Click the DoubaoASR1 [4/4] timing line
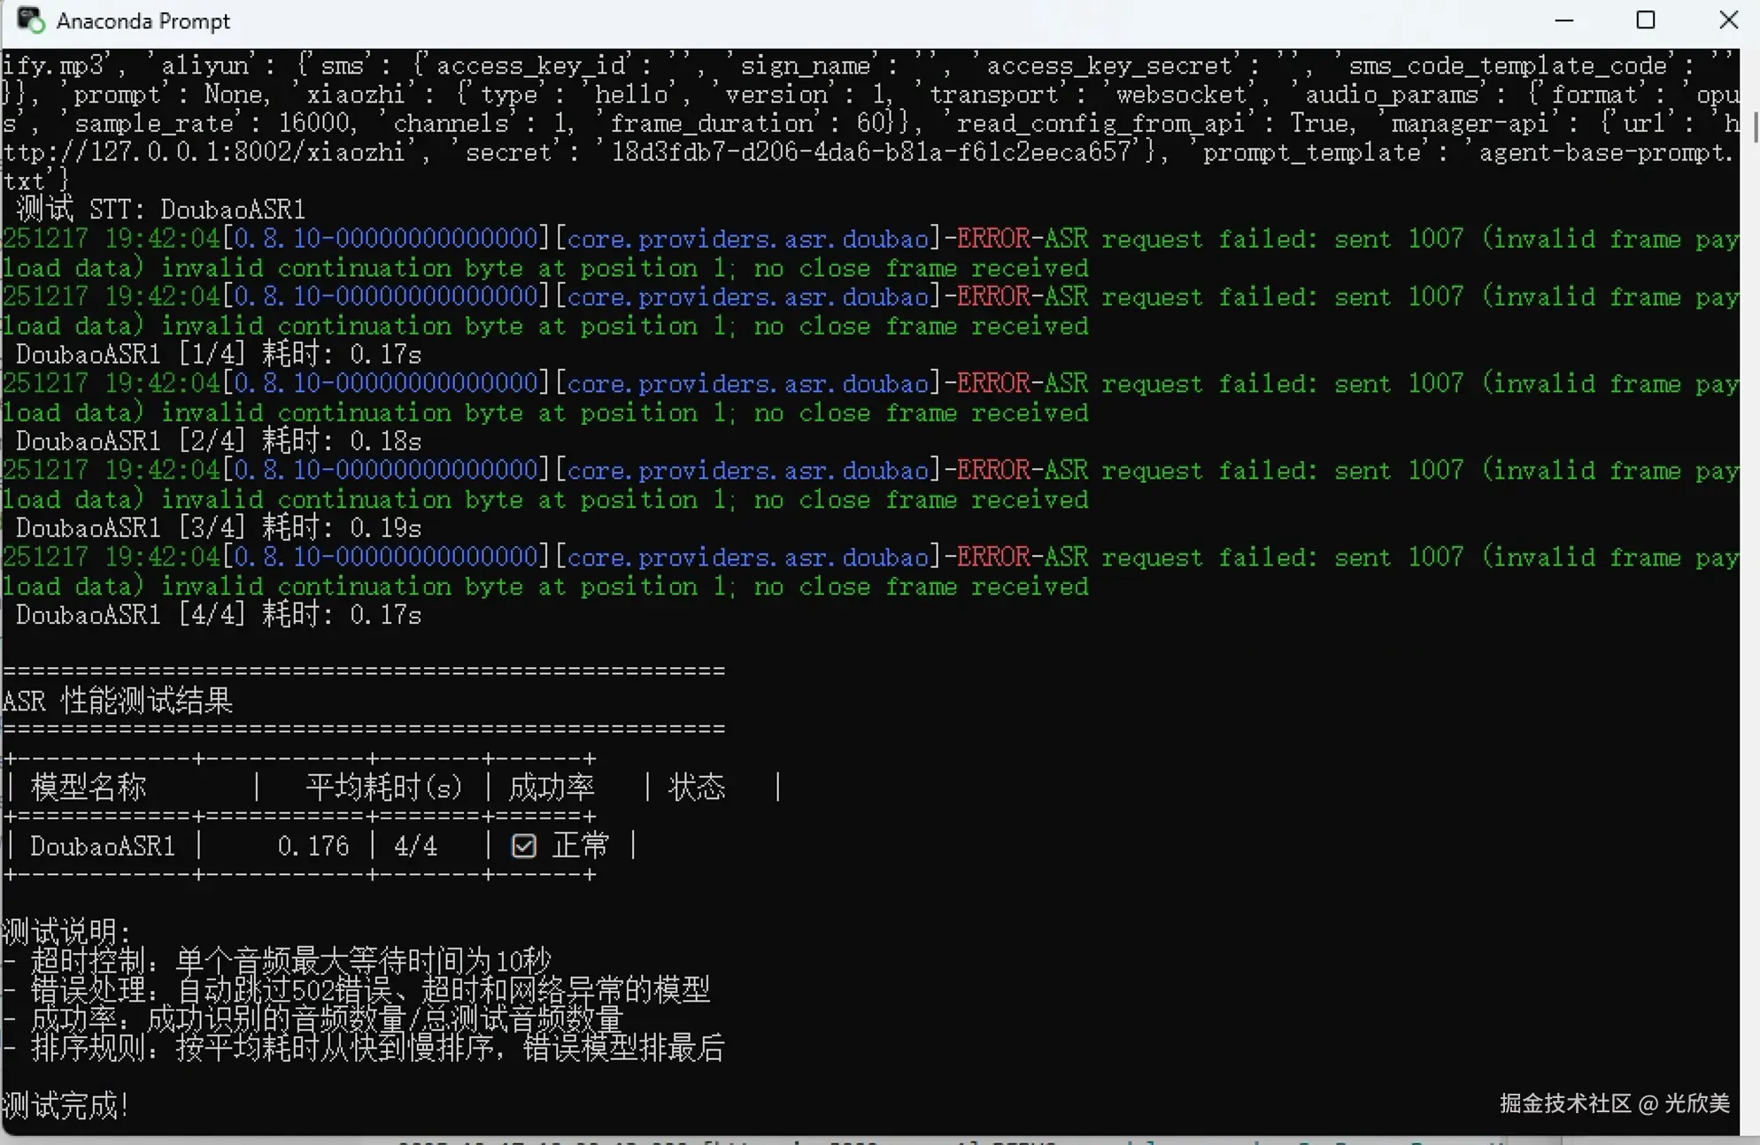 click(x=218, y=615)
